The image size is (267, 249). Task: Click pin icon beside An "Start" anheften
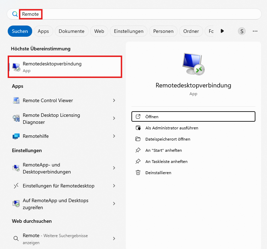click(138, 150)
